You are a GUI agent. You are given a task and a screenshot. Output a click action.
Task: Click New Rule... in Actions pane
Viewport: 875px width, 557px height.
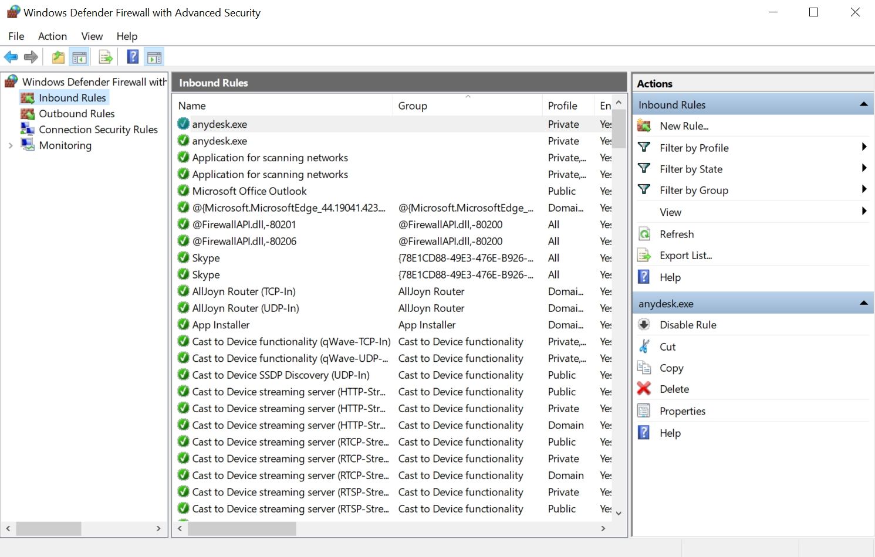tap(684, 126)
